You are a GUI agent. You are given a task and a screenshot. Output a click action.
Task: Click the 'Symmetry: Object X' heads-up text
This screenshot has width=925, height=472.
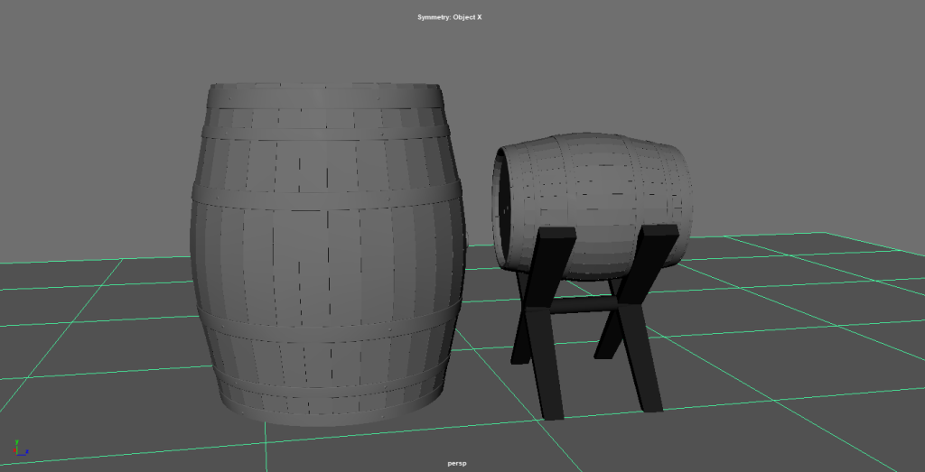(450, 17)
